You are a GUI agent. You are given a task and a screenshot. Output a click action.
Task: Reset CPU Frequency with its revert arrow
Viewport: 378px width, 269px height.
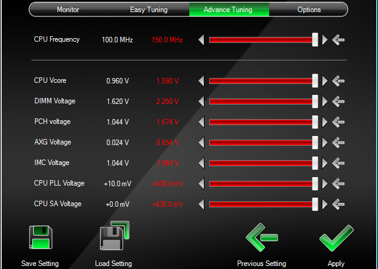(x=339, y=40)
